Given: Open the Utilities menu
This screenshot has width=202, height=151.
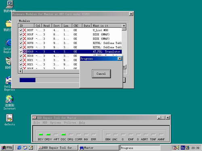Looking at the screenshot, I should [70, 122].
